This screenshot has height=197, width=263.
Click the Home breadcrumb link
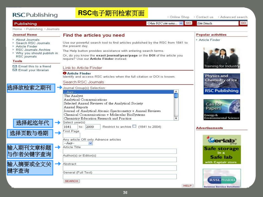[x=17, y=29]
